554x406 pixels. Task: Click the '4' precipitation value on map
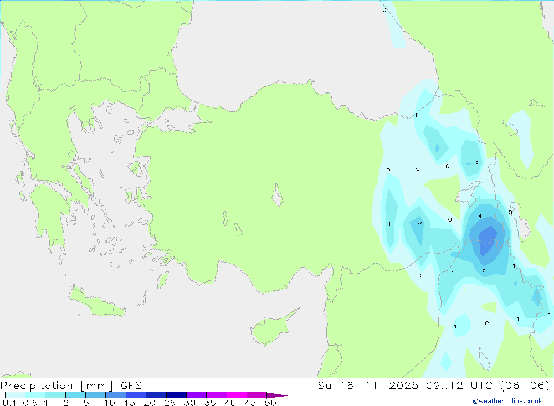pyautogui.click(x=480, y=216)
